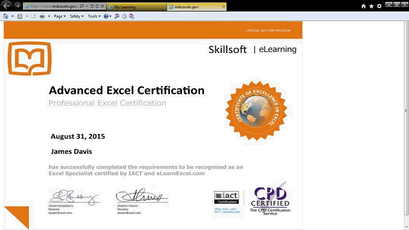Refresh the page from the address bar

tap(97, 6)
